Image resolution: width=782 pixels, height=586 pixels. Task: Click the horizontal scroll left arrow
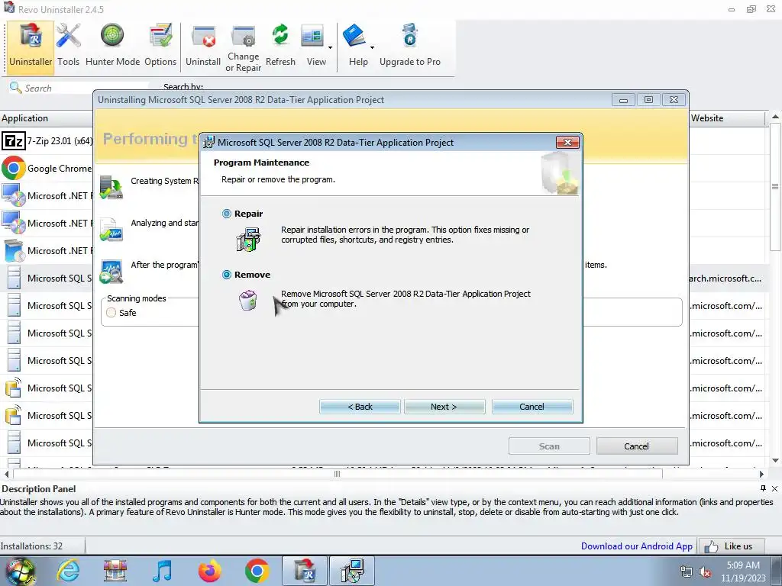(x=6, y=474)
